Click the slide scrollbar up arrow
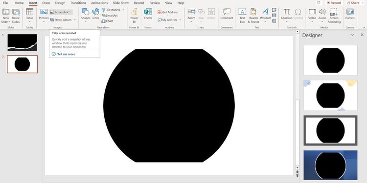The image size is (367, 183). [x=297, y=32]
